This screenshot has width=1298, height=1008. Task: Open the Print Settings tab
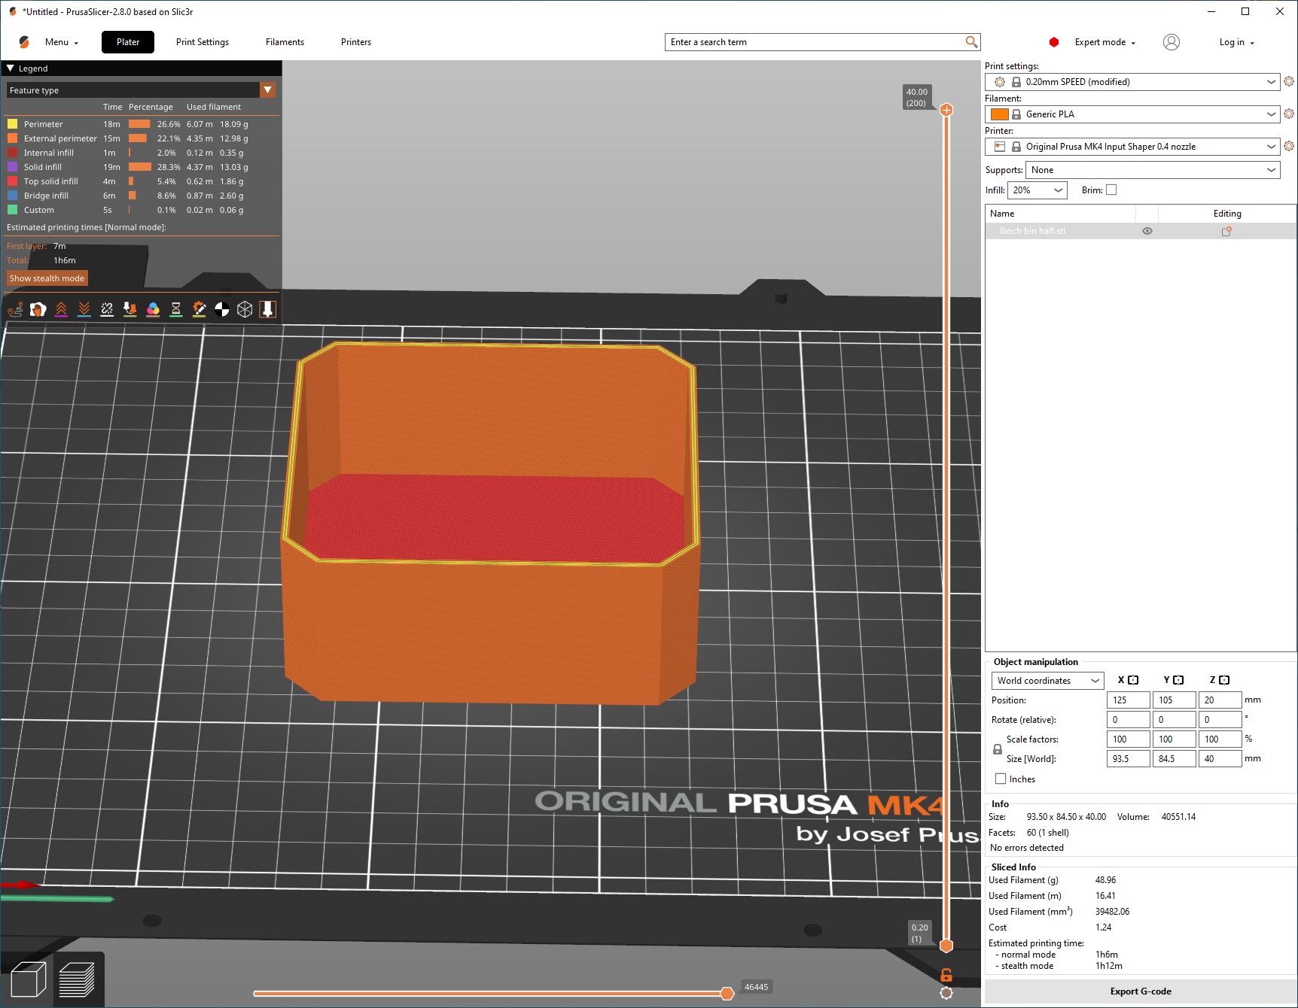[202, 42]
